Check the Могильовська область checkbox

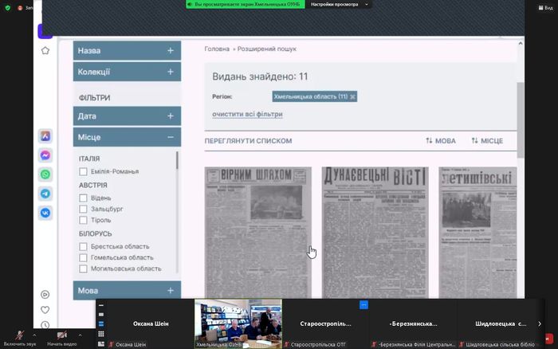point(83,269)
